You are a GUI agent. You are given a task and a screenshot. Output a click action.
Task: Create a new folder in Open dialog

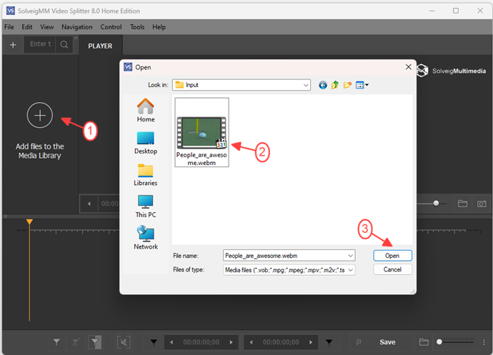coord(347,85)
